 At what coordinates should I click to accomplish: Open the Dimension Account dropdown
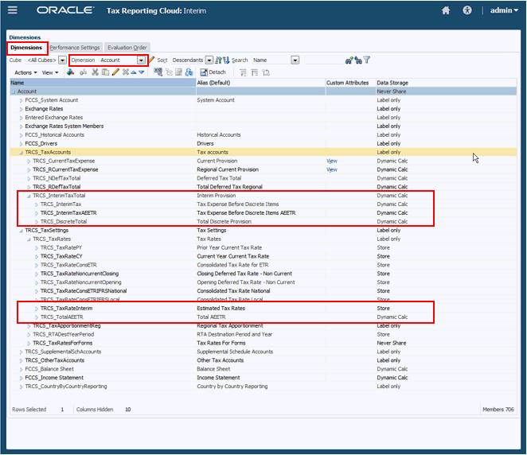pyautogui.click(x=141, y=60)
